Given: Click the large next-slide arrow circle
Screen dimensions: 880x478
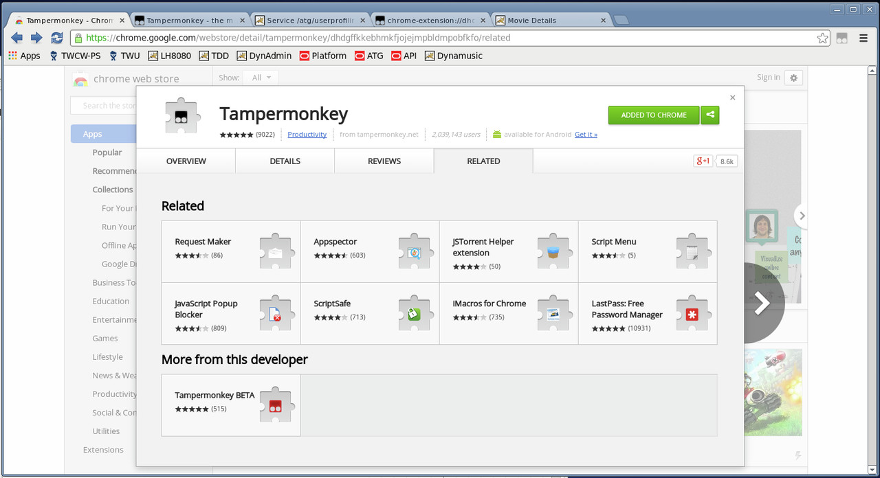Looking at the screenshot, I should pyautogui.click(x=763, y=303).
